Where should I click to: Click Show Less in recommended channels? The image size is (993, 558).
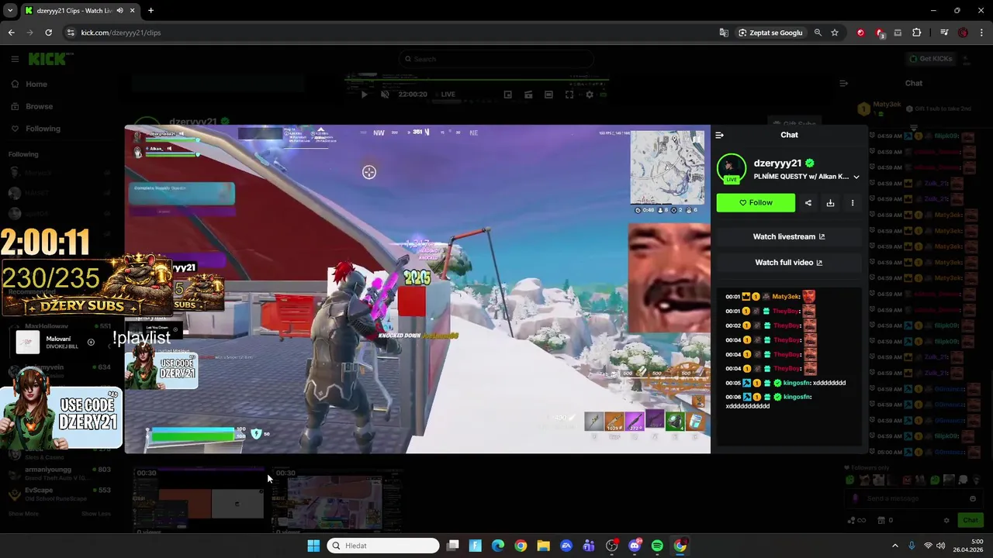pyautogui.click(x=96, y=514)
